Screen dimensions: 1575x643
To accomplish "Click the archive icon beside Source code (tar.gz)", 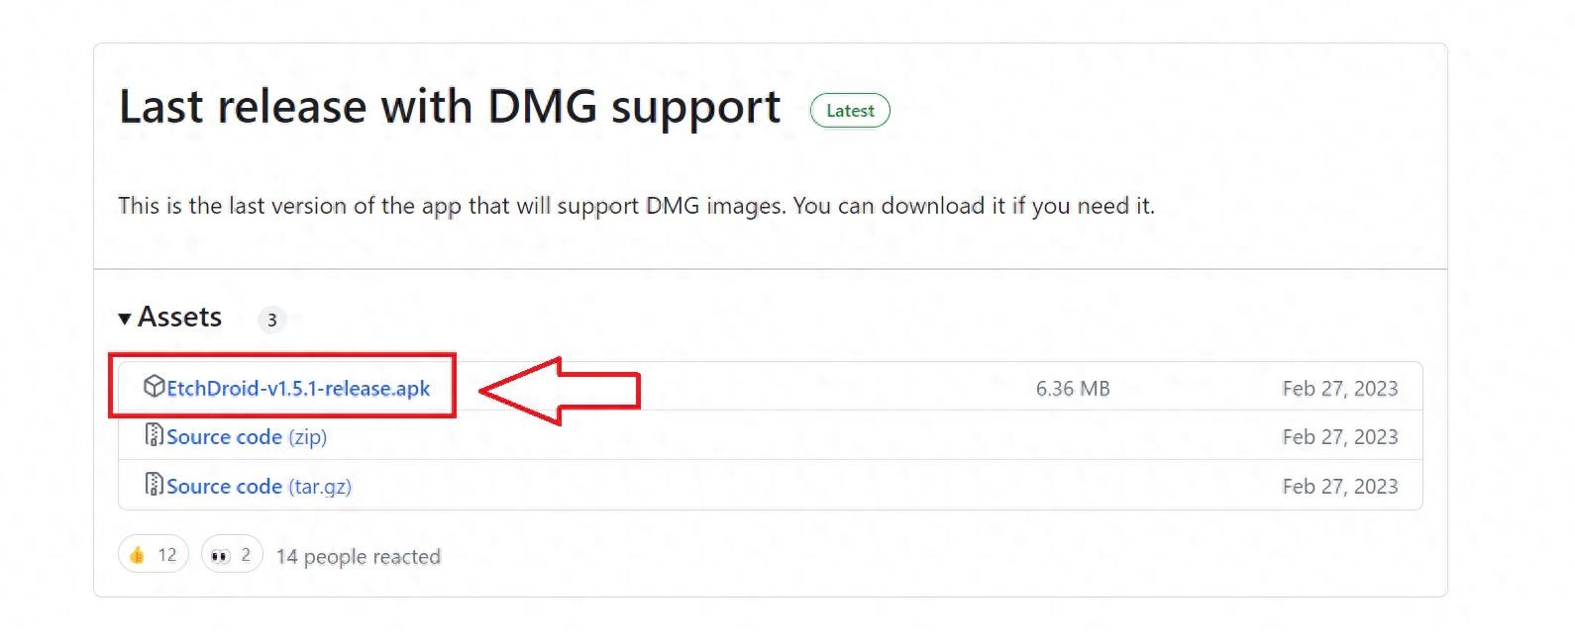I will point(154,484).
